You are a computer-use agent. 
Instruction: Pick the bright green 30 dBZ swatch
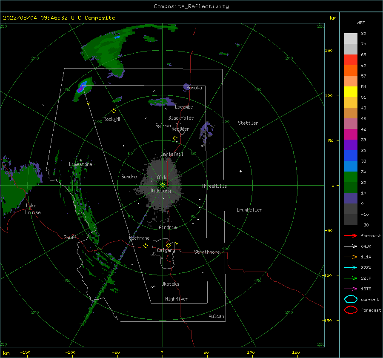[351, 177]
